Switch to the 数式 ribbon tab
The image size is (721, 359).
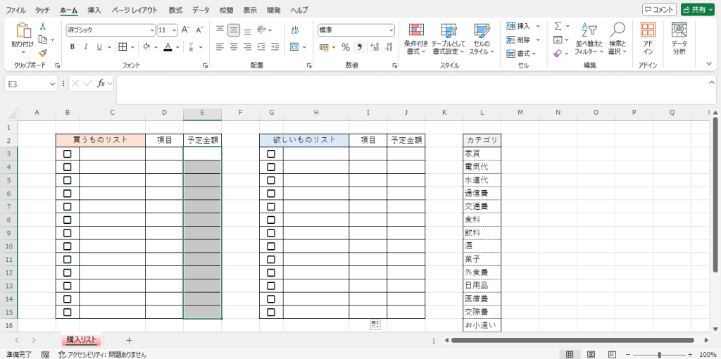[175, 11]
